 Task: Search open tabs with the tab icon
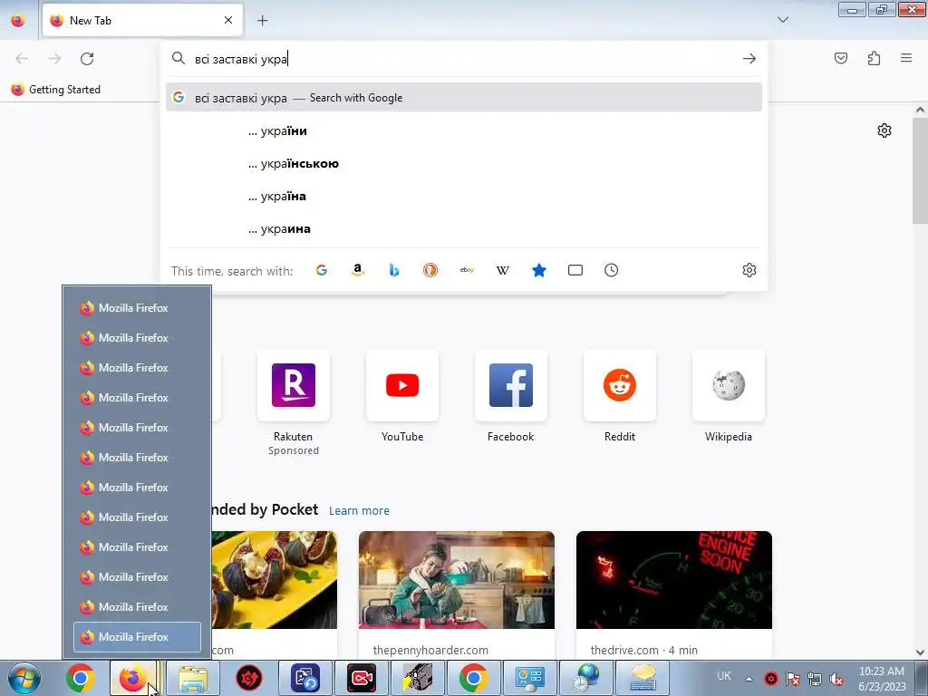[x=575, y=270]
